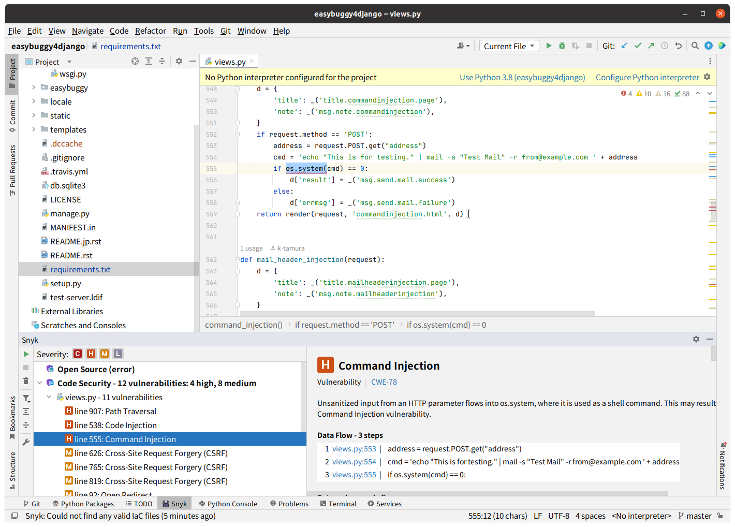
Task: Toggle the Medium severity filter
Action: [x=104, y=354]
